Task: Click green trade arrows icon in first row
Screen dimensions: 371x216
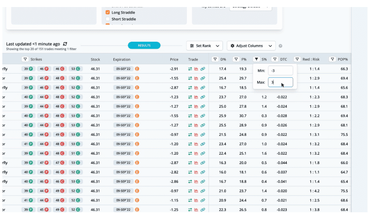Action: click(x=191, y=69)
